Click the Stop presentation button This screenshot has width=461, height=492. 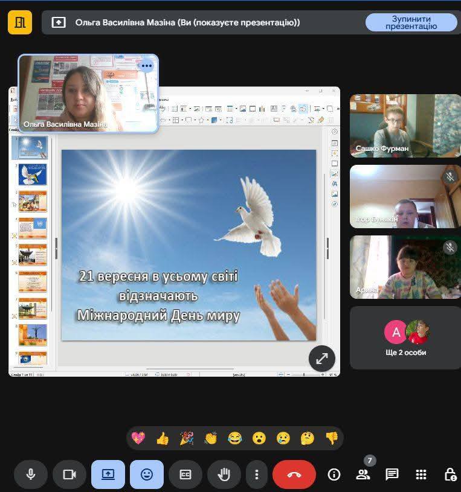coord(411,22)
